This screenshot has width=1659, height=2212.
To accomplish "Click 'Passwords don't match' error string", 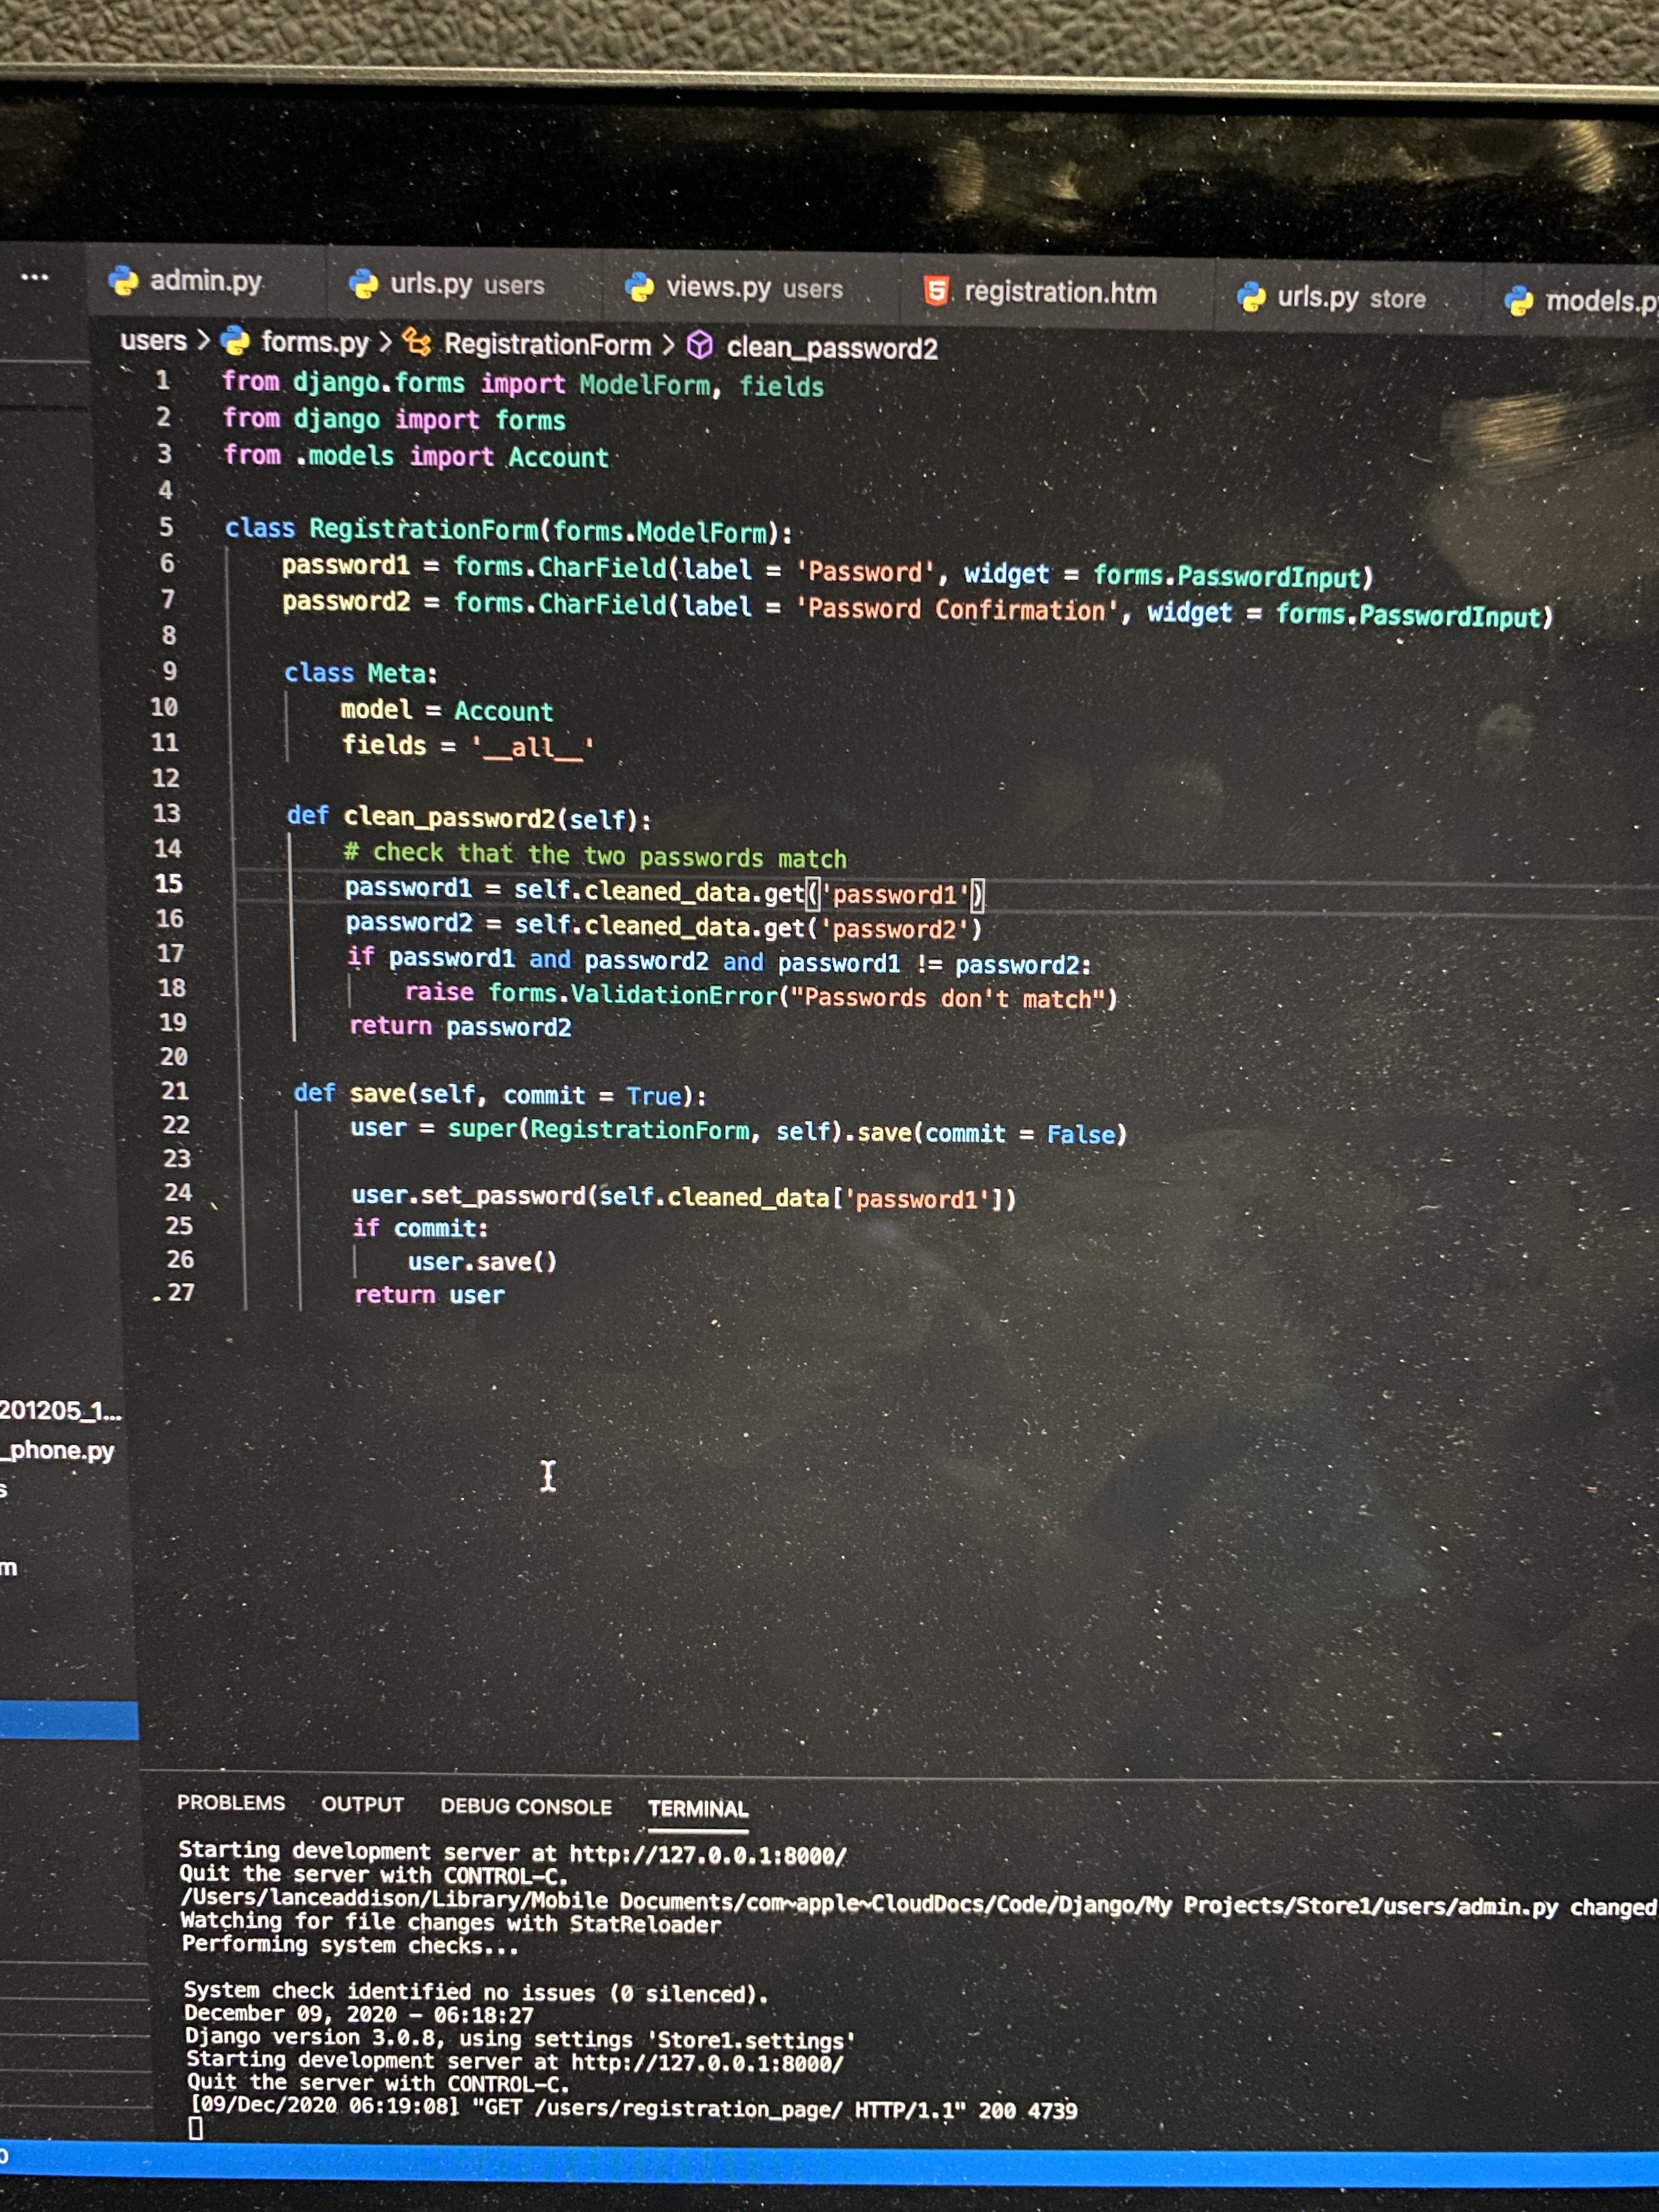I will pyautogui.click(x=949, y=998).
